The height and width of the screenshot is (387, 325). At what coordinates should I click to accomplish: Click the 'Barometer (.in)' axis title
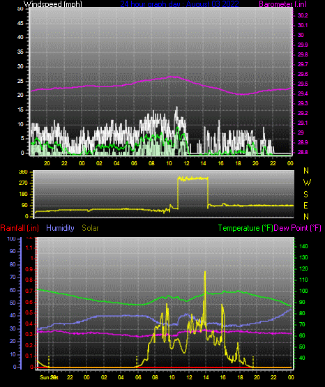click(x=282, y=4)
